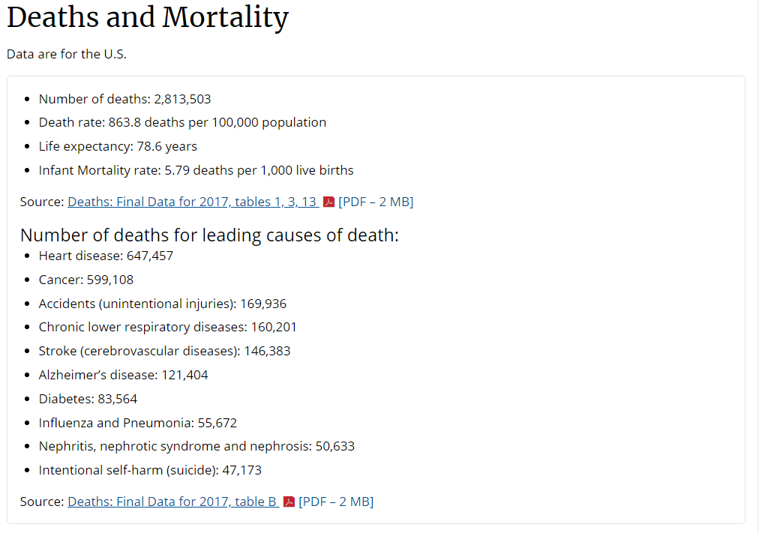759x533 pixels.
Task: Click the leading causes of death subheading
Action: (x=209, y=235)
